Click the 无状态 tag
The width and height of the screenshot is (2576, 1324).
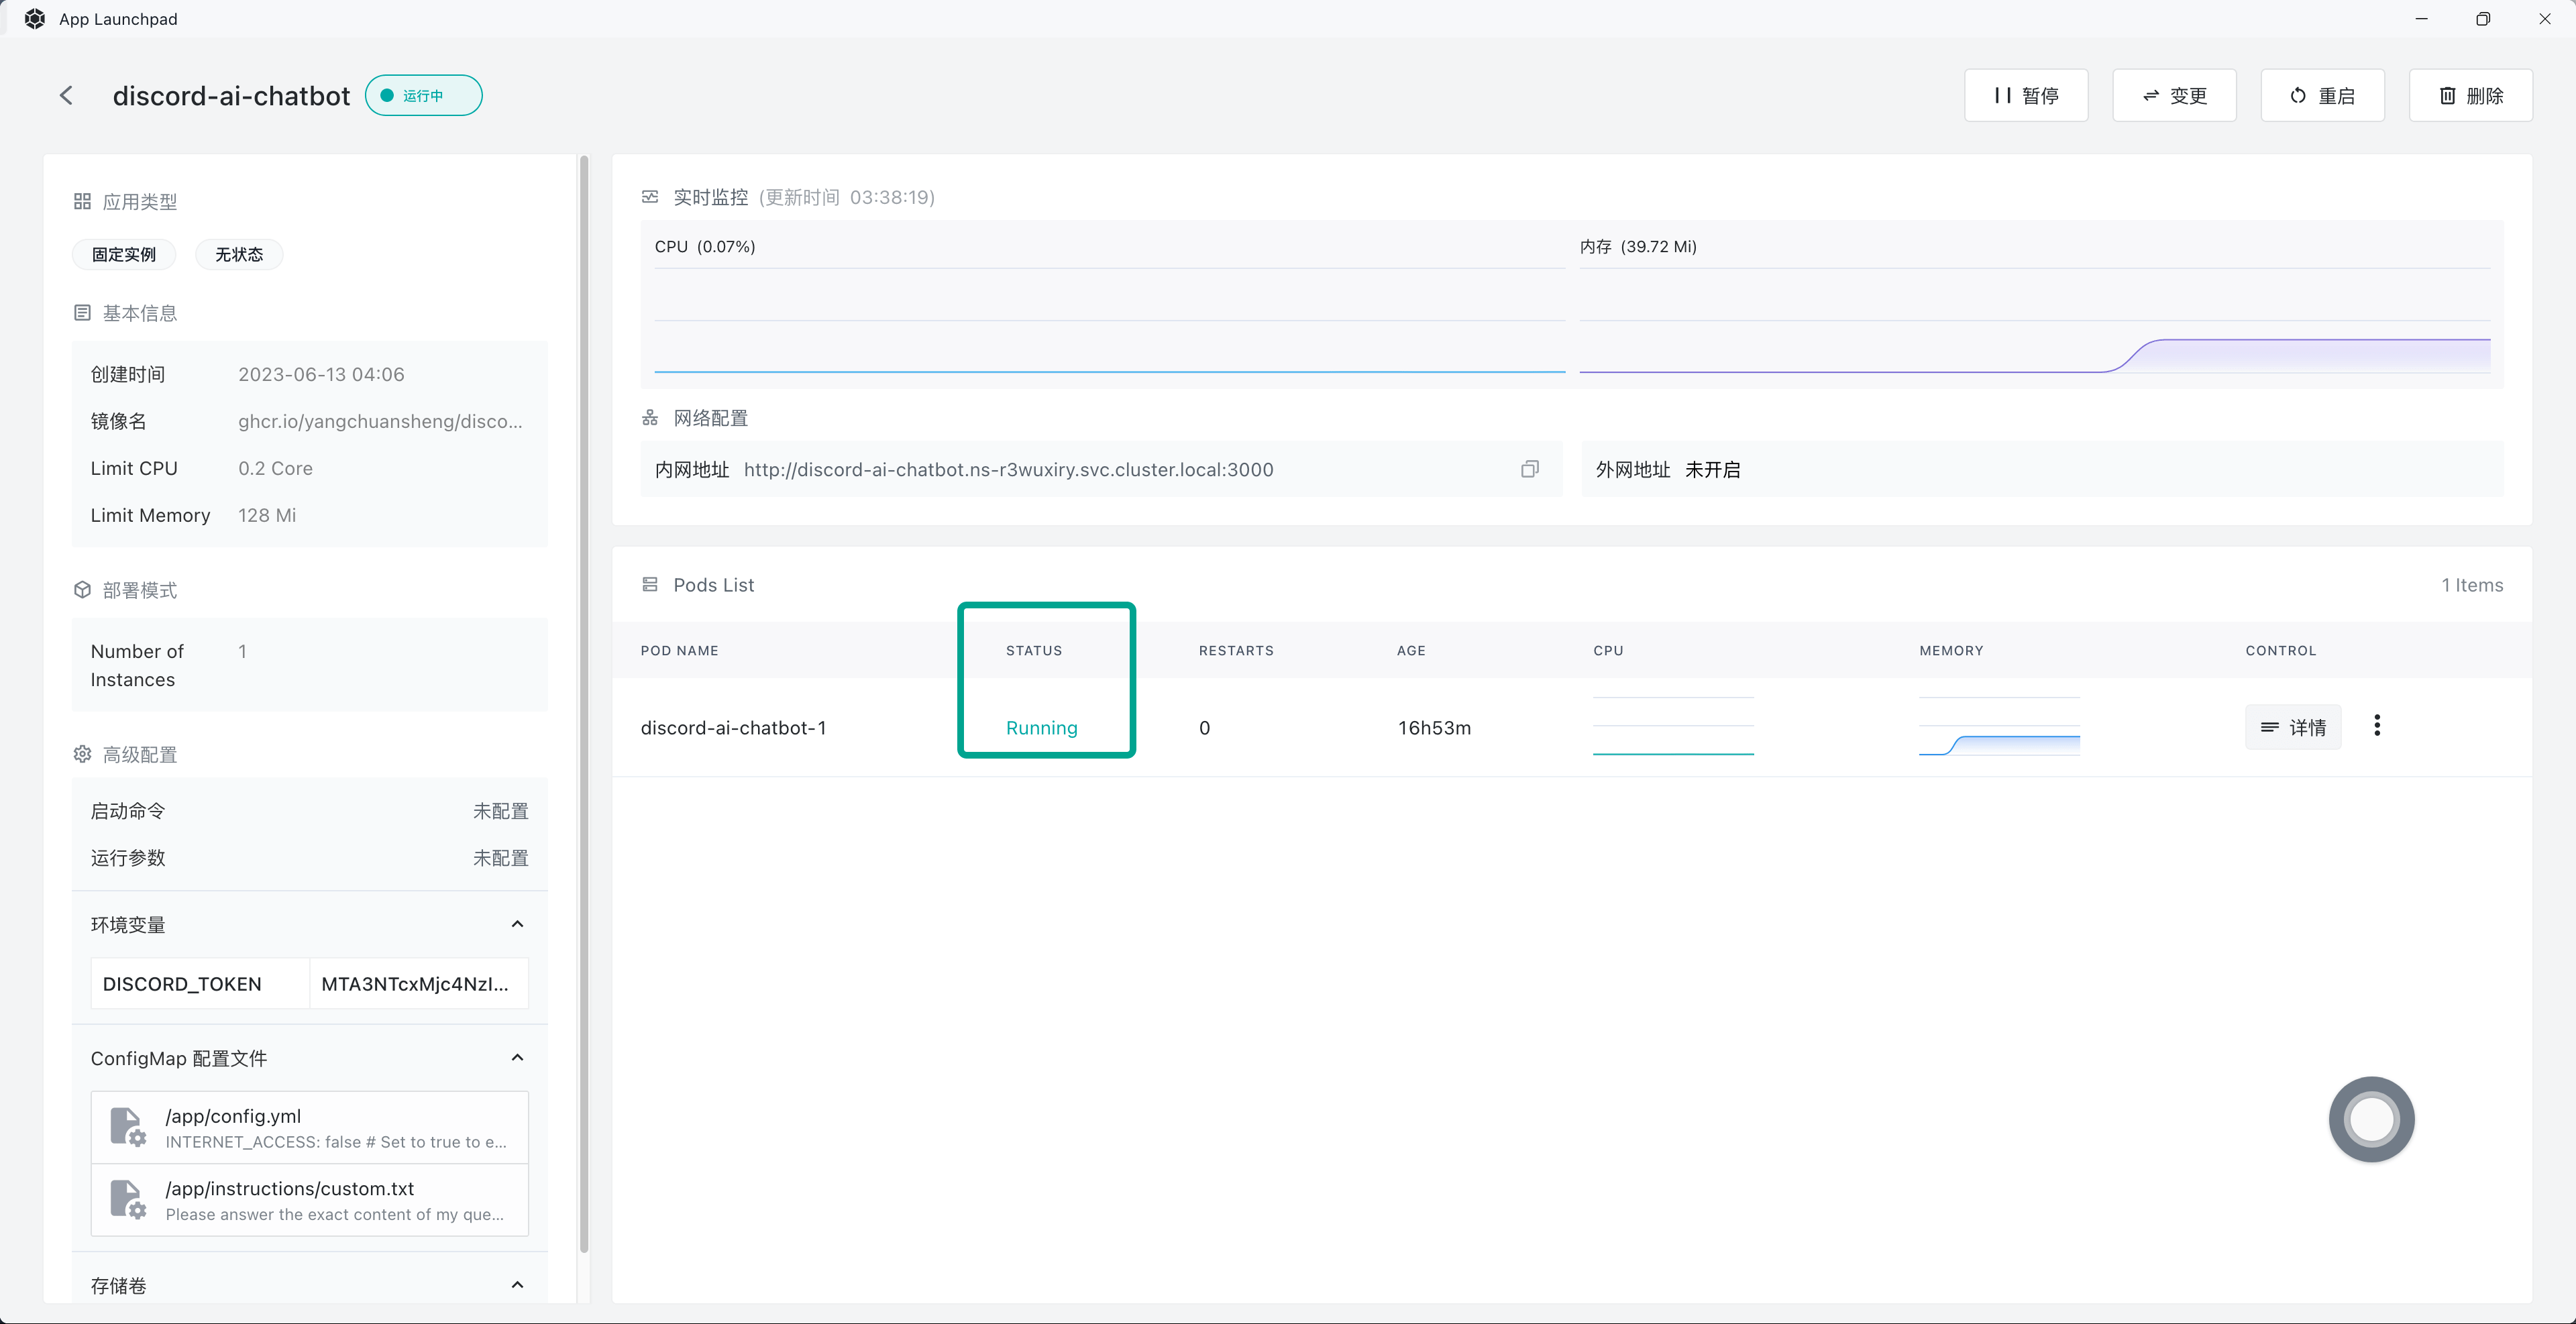[239, 254]
